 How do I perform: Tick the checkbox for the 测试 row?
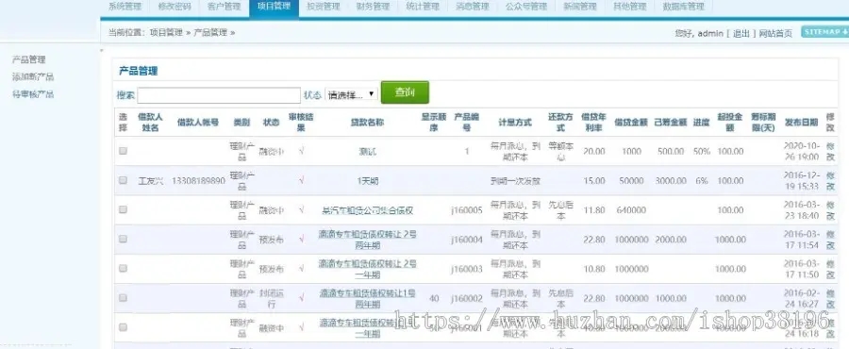[x=123, y=151]
